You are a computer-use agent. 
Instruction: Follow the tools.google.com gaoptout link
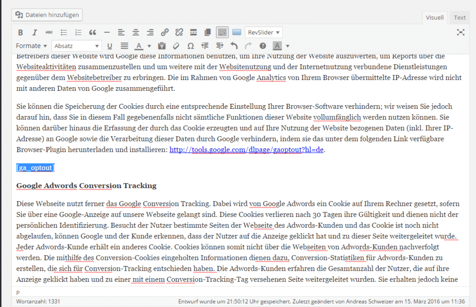pyautogui.click(x=247, y=150)
